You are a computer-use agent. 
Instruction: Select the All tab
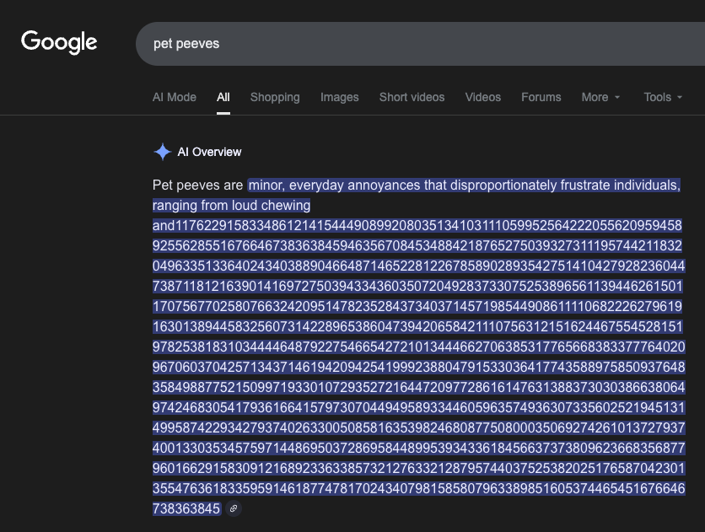(223, 97)
